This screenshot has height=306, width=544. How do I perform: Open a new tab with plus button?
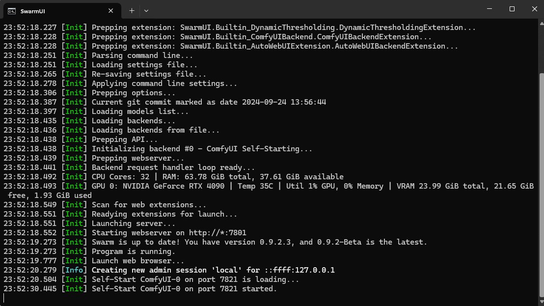132,10
